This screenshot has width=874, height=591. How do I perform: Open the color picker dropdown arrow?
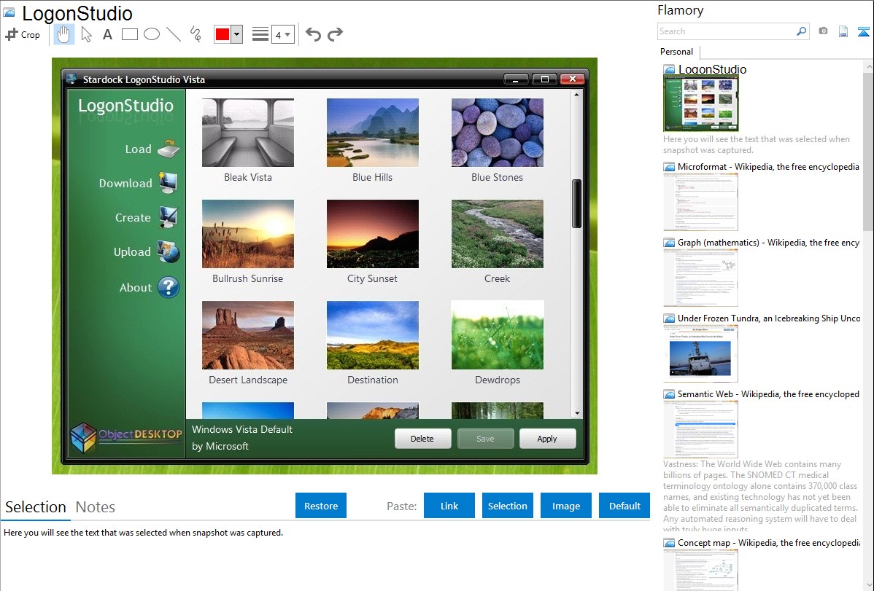click(x=237, y=34)
